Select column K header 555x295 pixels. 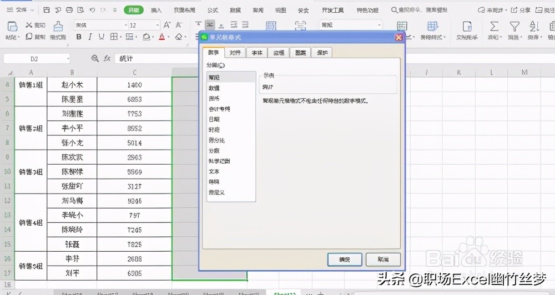459,72
